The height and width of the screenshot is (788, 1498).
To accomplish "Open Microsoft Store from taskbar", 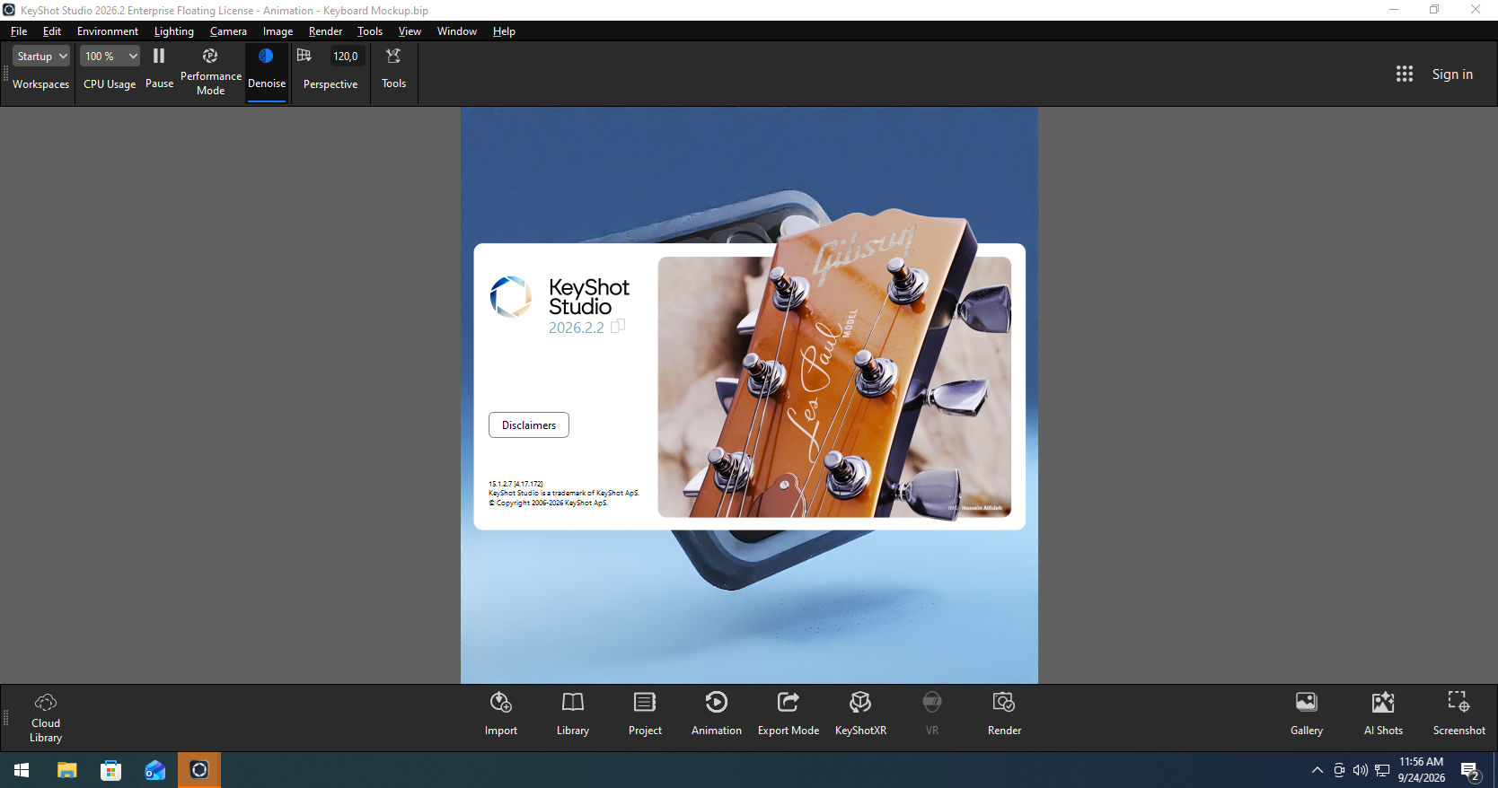I will pos(110,770).
